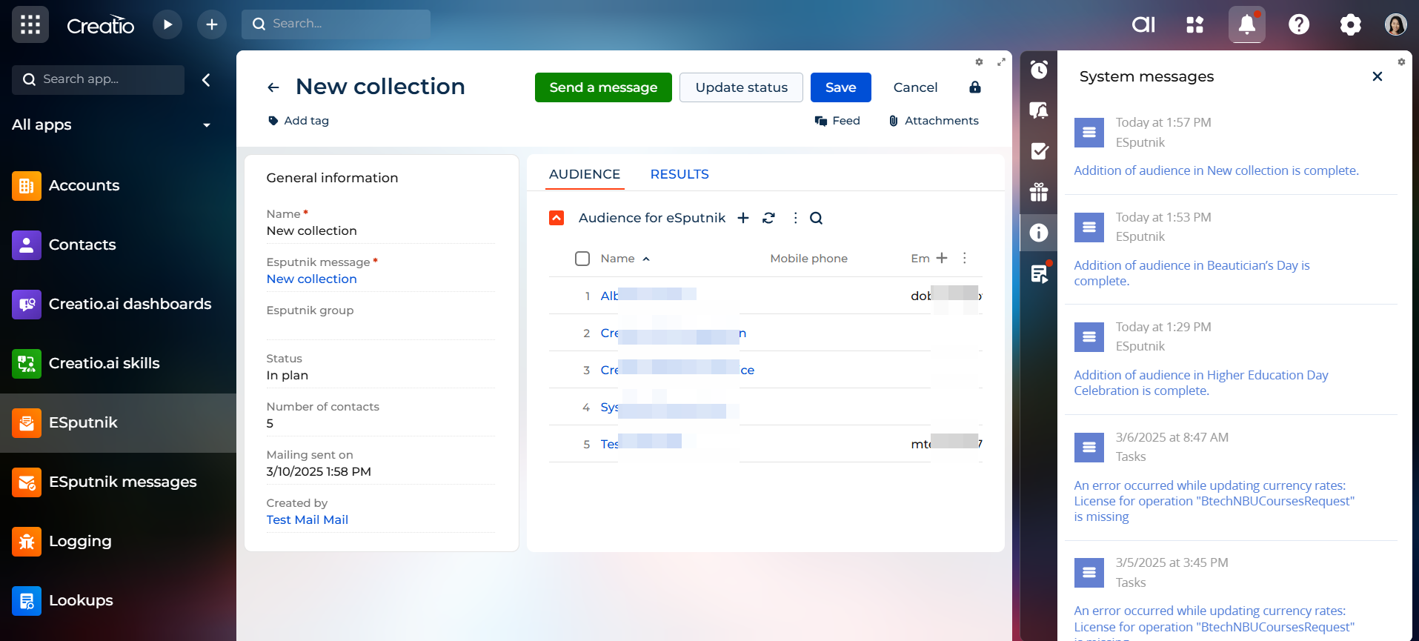1419x641 pixels.
Task: Open Contacts section in sidebar
Action: pyautogui.click(x=119, y=245)
